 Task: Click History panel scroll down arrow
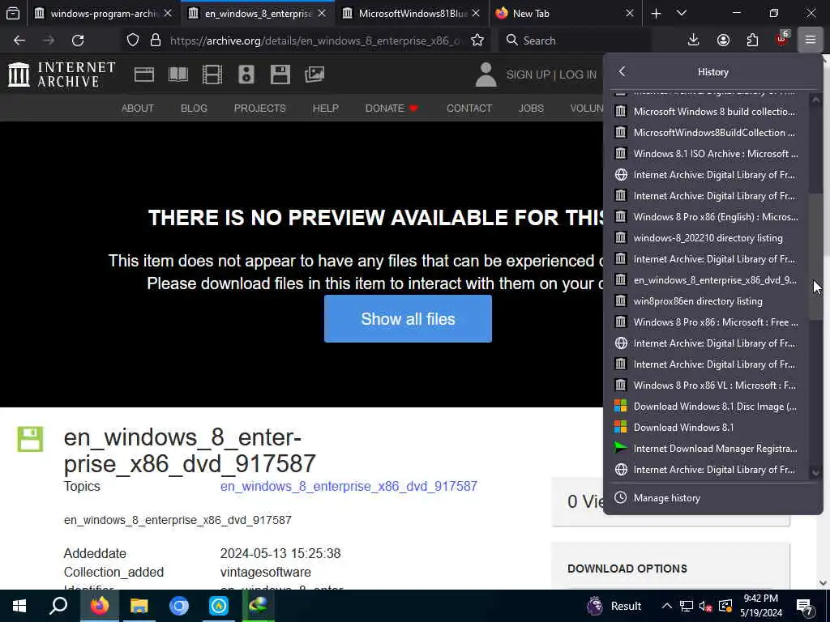[815, 473]
